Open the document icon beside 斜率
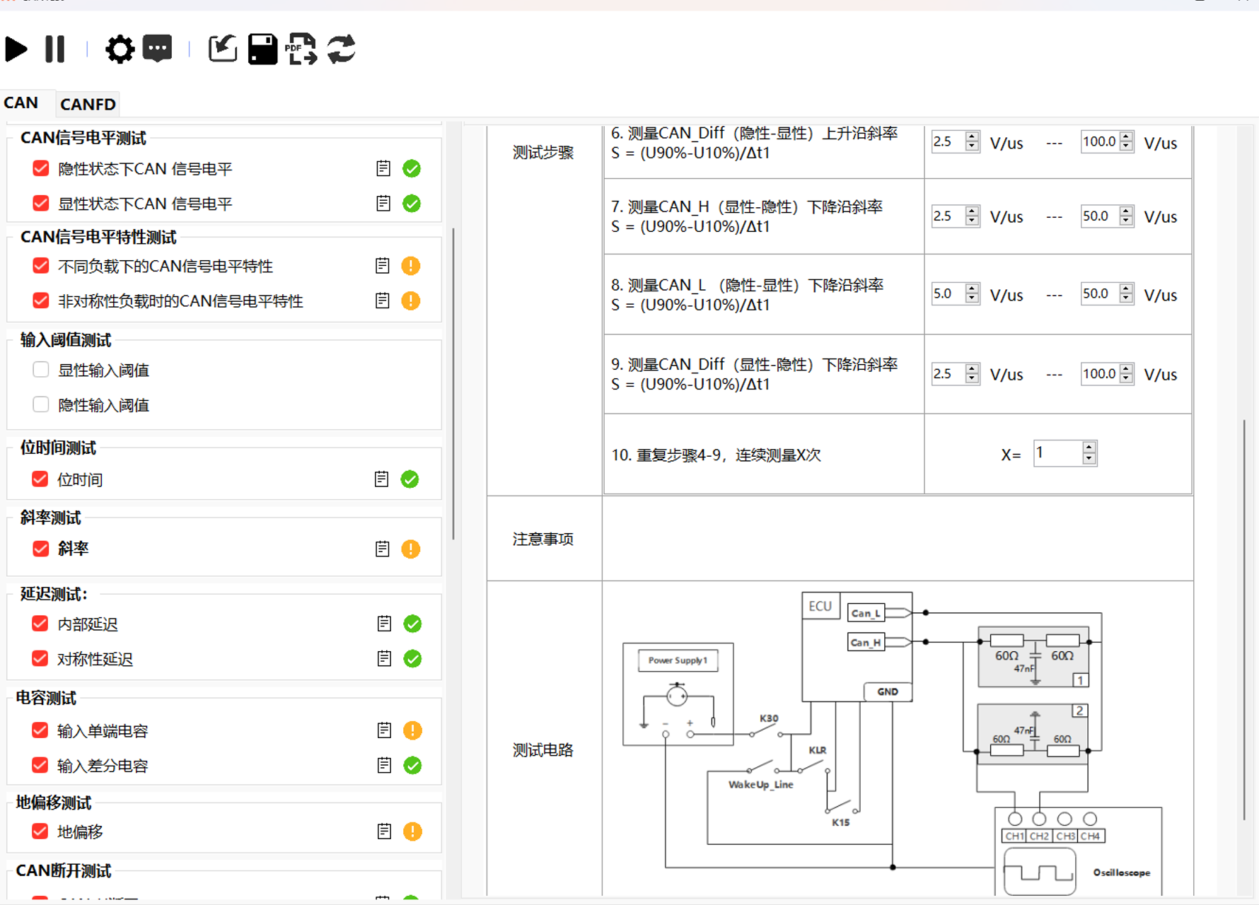Screen dimensions: 1259x905 click(382, 549)
